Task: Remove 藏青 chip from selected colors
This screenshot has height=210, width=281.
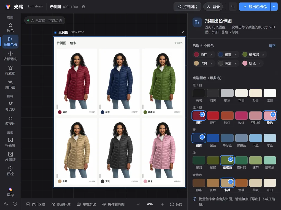Action: 236,55
